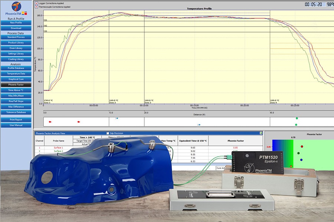The height and width of the screenshot is (222, 334).
Task: Open the Product Library
Action: click(16, 43)
